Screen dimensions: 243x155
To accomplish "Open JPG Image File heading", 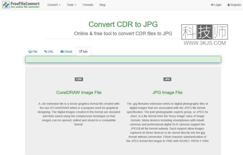I will click(x=167, y=93).
